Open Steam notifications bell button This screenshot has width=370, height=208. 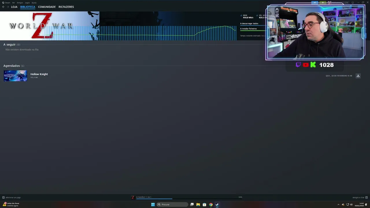[323, 3]
